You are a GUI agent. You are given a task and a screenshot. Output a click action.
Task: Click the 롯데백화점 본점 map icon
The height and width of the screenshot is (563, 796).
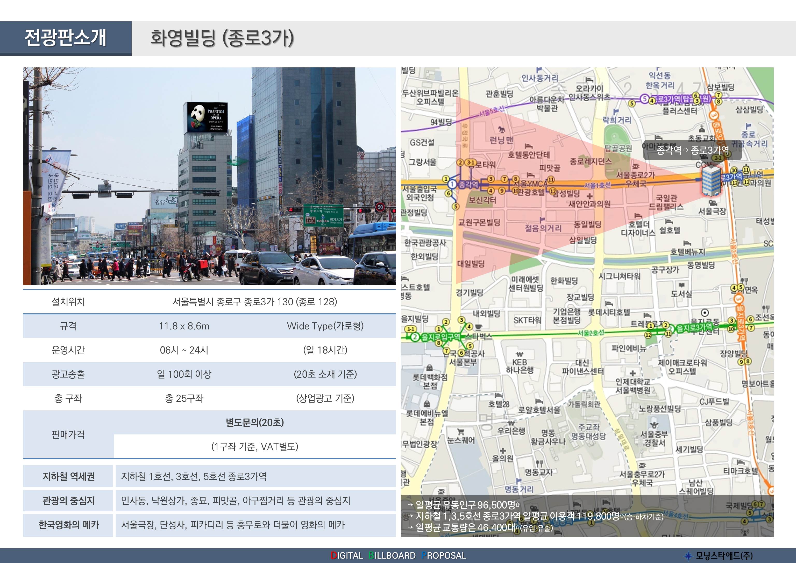[x=429, y=368]
